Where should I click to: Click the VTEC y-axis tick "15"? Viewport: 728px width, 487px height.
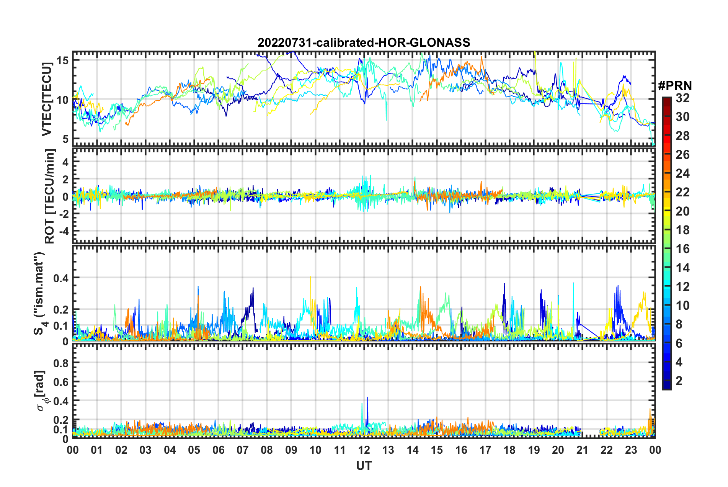62,61
